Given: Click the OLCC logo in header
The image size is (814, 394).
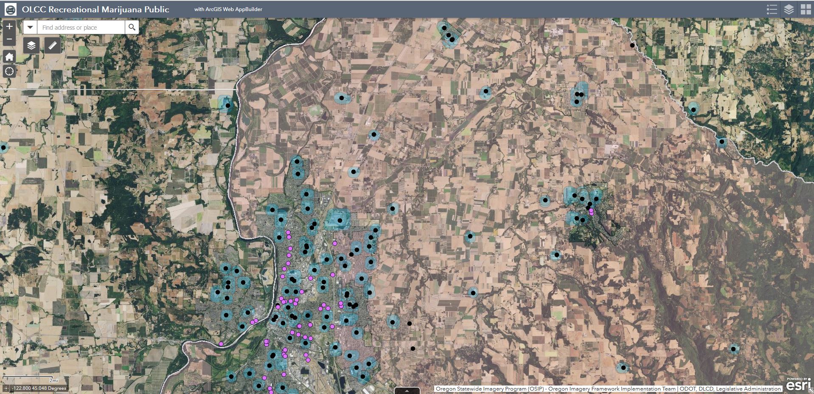Looking at the screenshot, I should pyautogui.click(x=10, y=9).
